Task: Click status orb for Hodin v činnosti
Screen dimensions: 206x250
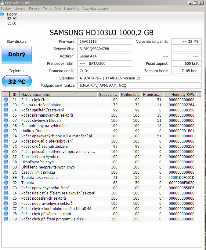Action: pyautogui.click(x=6, y=131)
